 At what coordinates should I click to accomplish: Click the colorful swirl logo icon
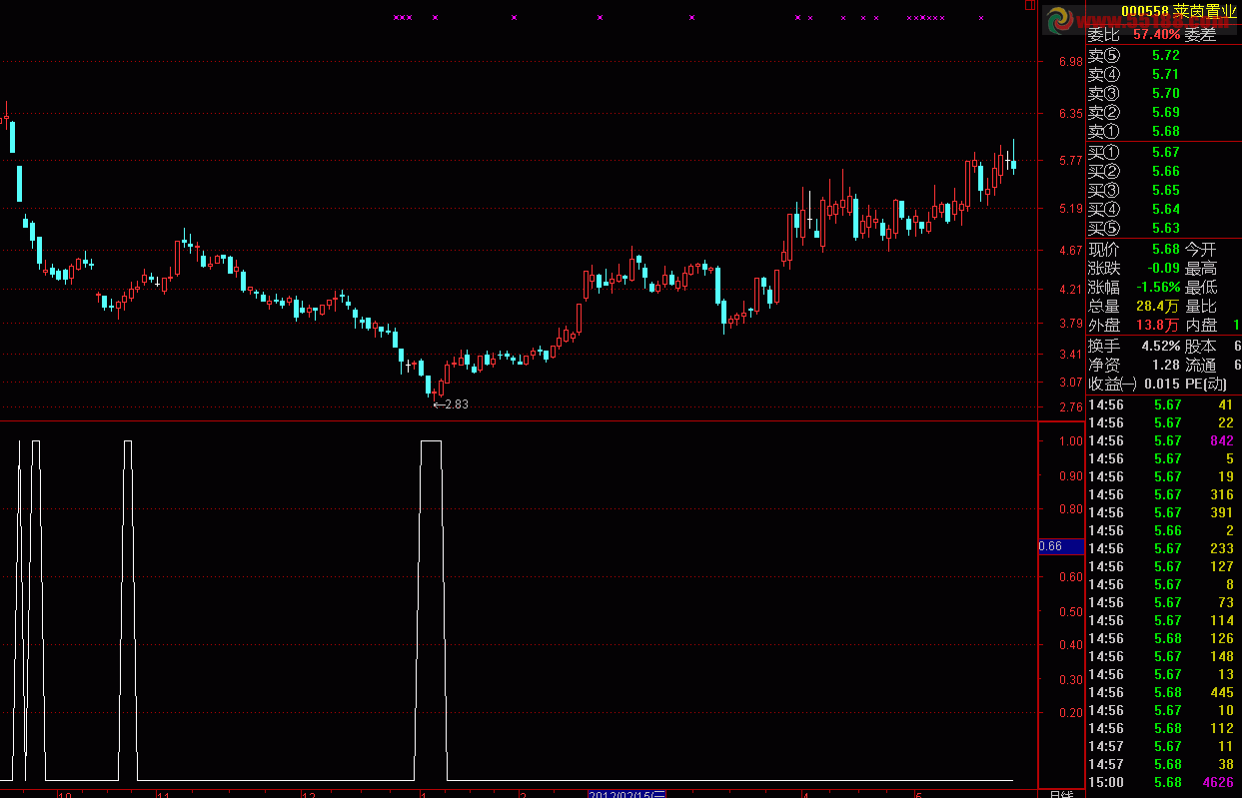coord(1059,19)
